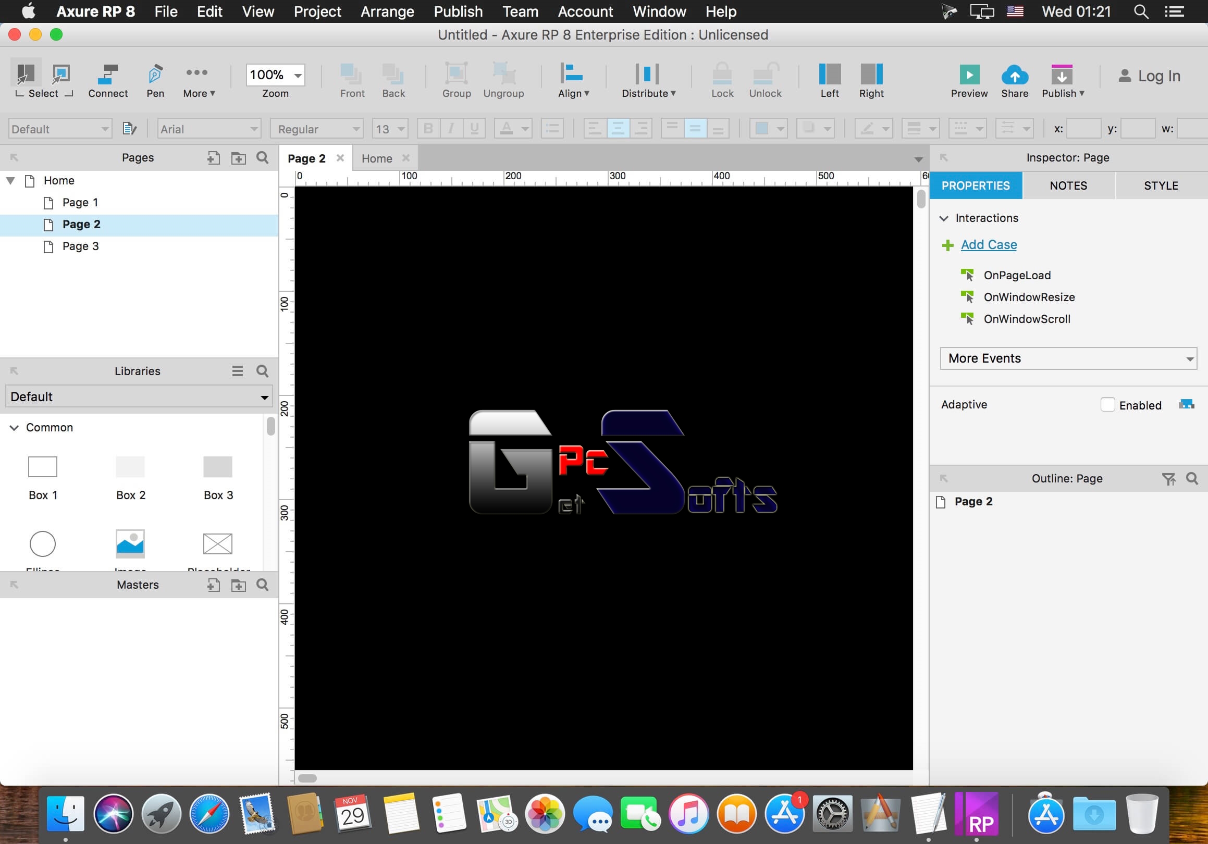Collapse the Common widgets section
The height and width of the screenshot is (844, 1208).
(x=14, y=428)
